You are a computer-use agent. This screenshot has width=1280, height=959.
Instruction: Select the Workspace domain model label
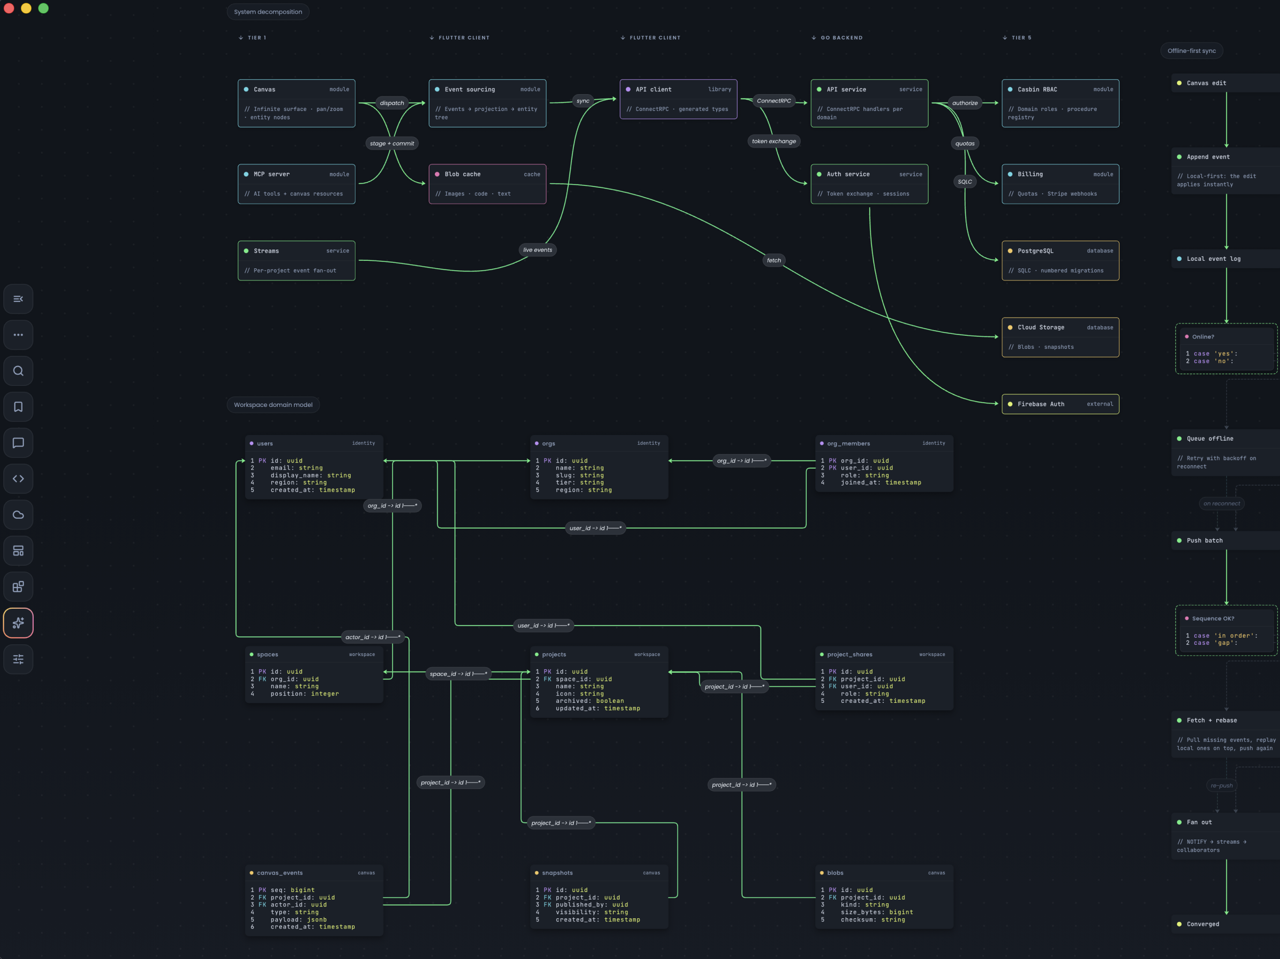point(273,405)
